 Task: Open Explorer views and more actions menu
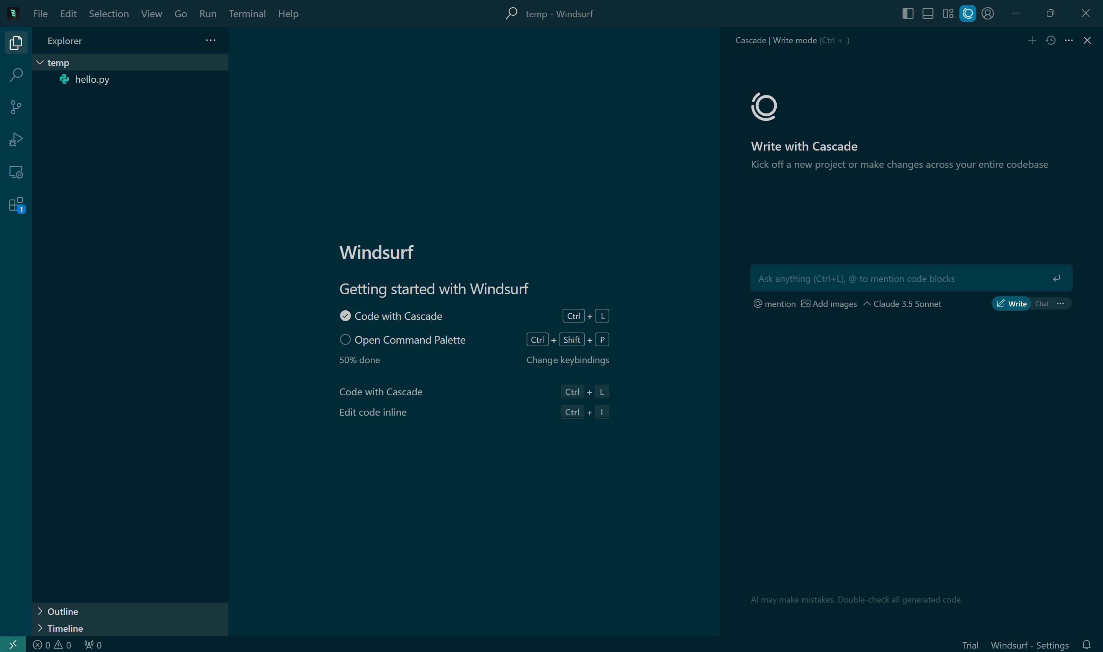point(211,41)
